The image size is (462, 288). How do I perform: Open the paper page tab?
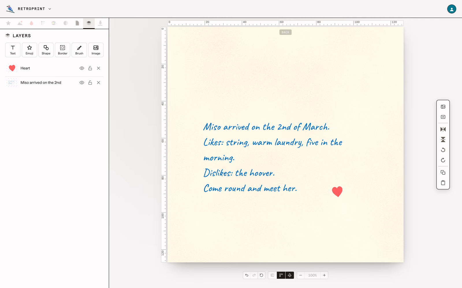click(77, 23)
